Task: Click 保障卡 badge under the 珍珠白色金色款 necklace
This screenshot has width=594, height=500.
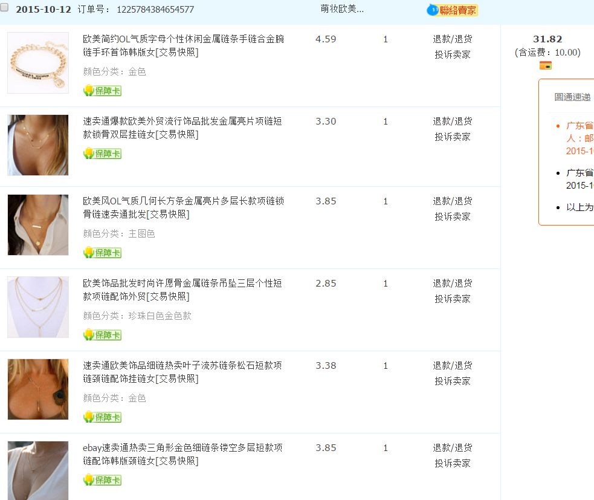Action: [103, 335]
